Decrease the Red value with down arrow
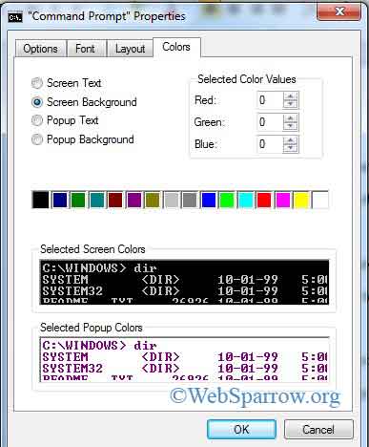This screenshot has height=447, width=369. [290, 104]
